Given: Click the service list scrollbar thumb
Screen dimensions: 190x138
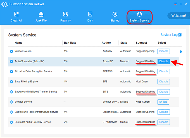Looking at the screenshot, I should point(181,52).
